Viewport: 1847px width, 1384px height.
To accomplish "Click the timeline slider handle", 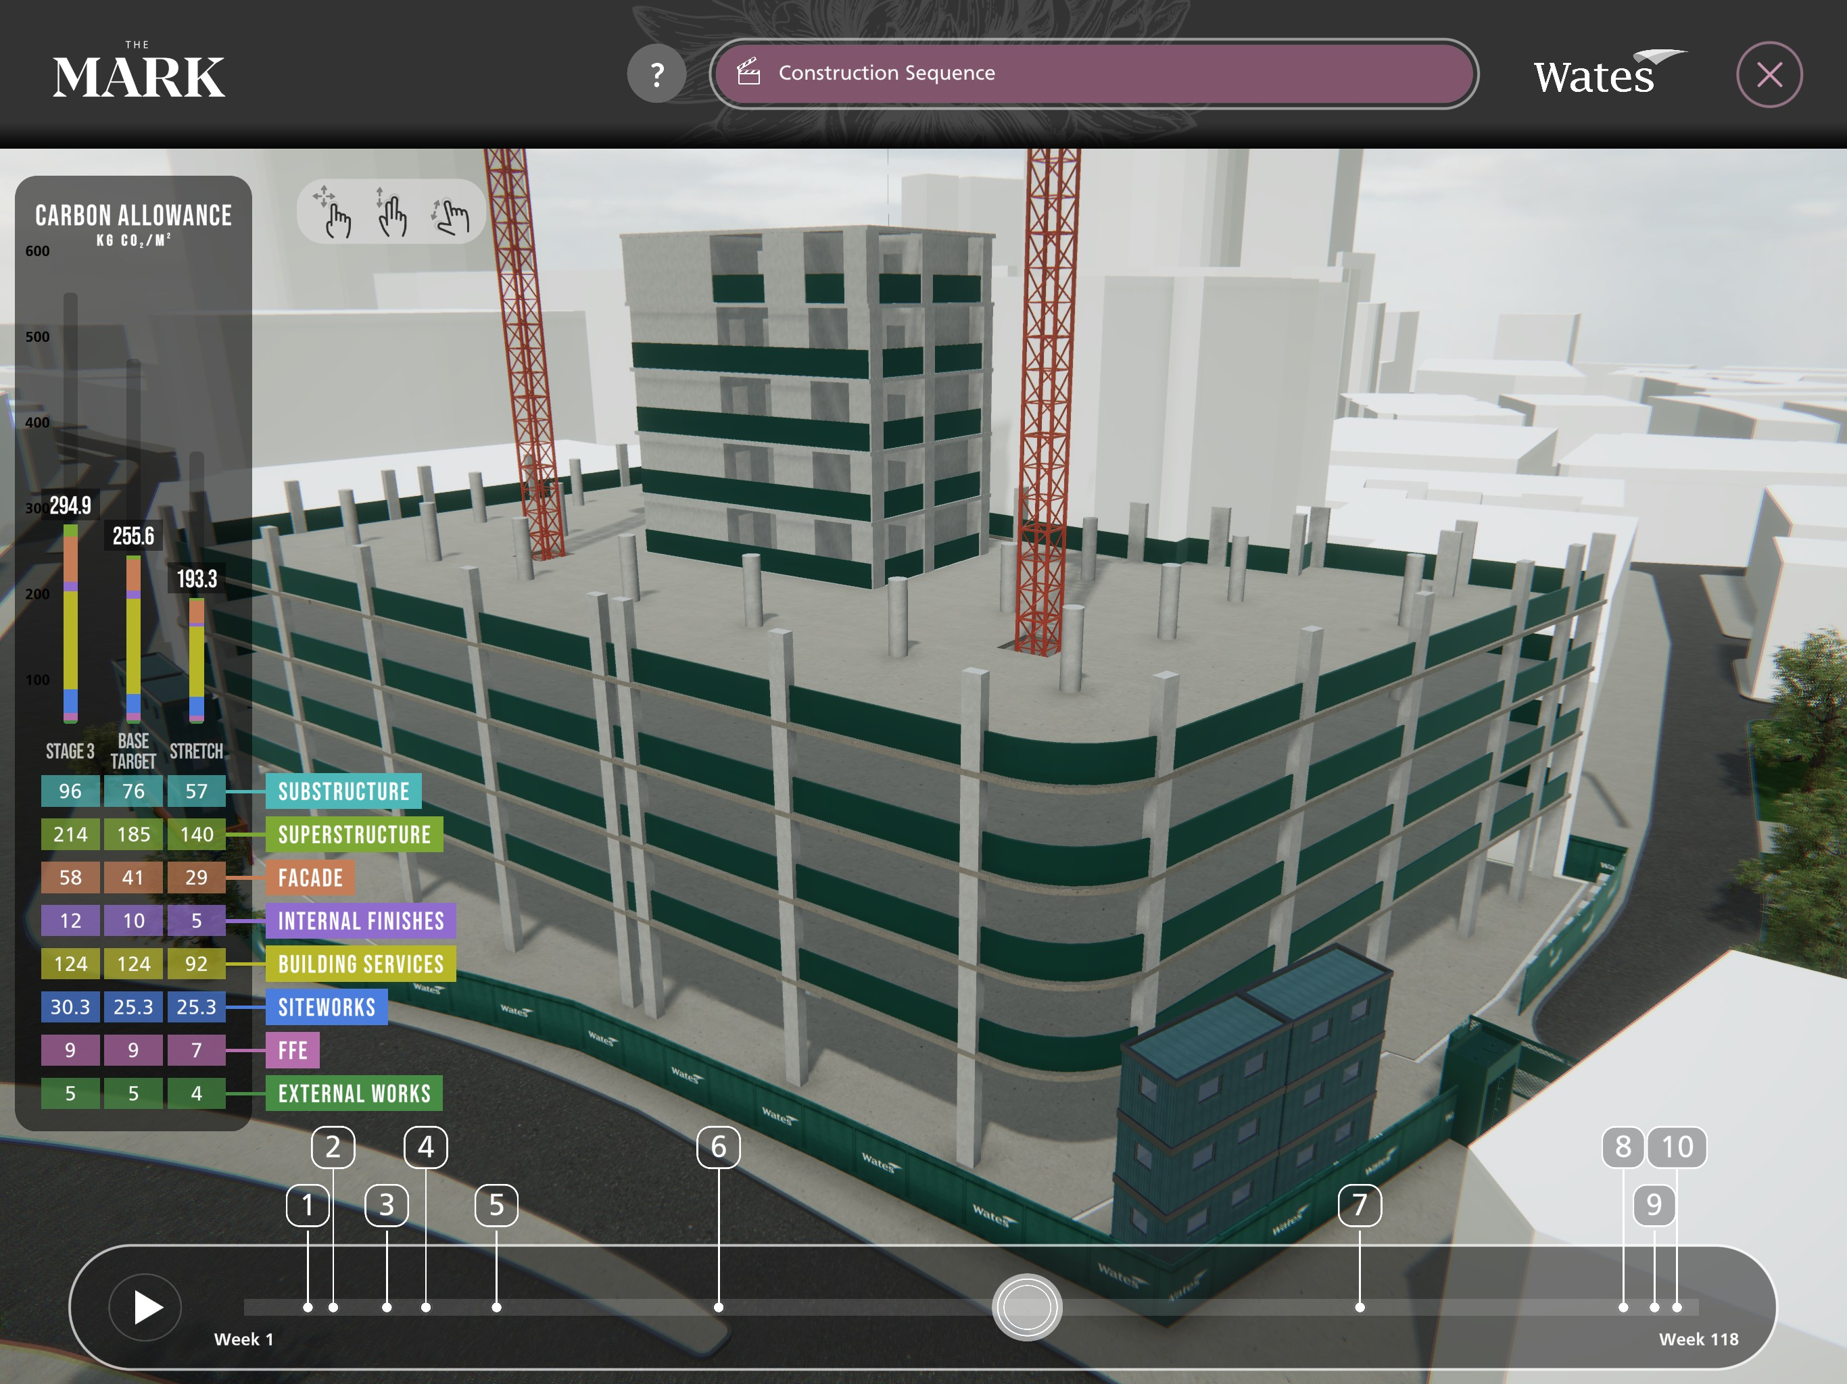I will tap(1026, 1306).
